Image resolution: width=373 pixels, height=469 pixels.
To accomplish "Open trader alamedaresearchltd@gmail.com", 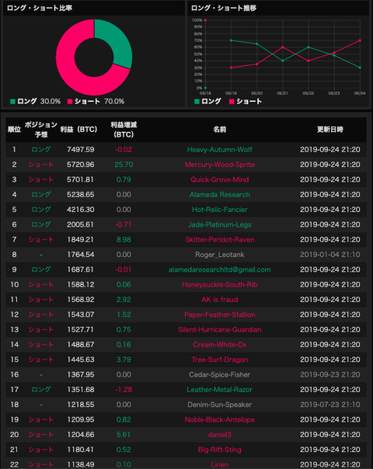I will (x=219, y=269).
